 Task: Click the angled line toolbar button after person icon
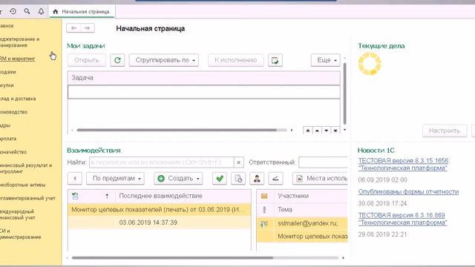click(x=275, y=178)
